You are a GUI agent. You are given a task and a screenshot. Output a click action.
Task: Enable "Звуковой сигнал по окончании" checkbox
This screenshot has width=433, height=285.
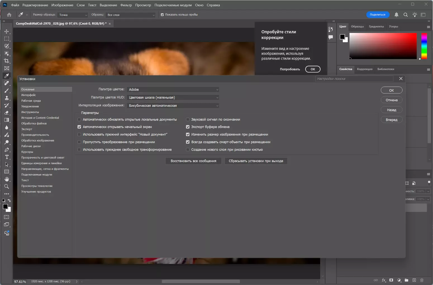pos(188,119)
